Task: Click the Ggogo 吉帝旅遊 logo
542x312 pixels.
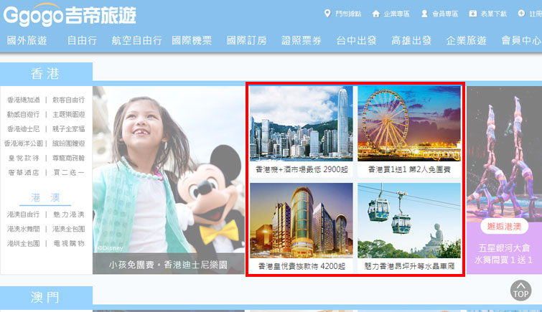Action: [70, 14]
